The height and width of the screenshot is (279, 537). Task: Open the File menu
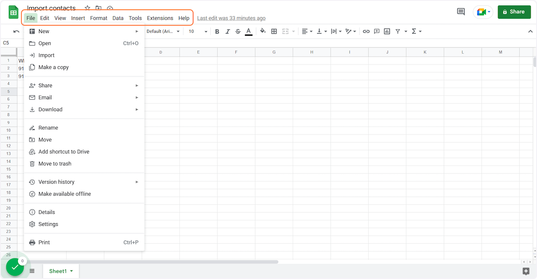click(x=30, y=18)
